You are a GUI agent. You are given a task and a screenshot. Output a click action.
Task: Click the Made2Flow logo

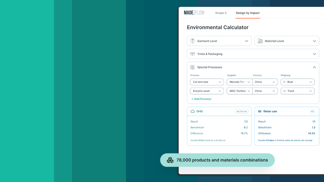coord(194,13)
